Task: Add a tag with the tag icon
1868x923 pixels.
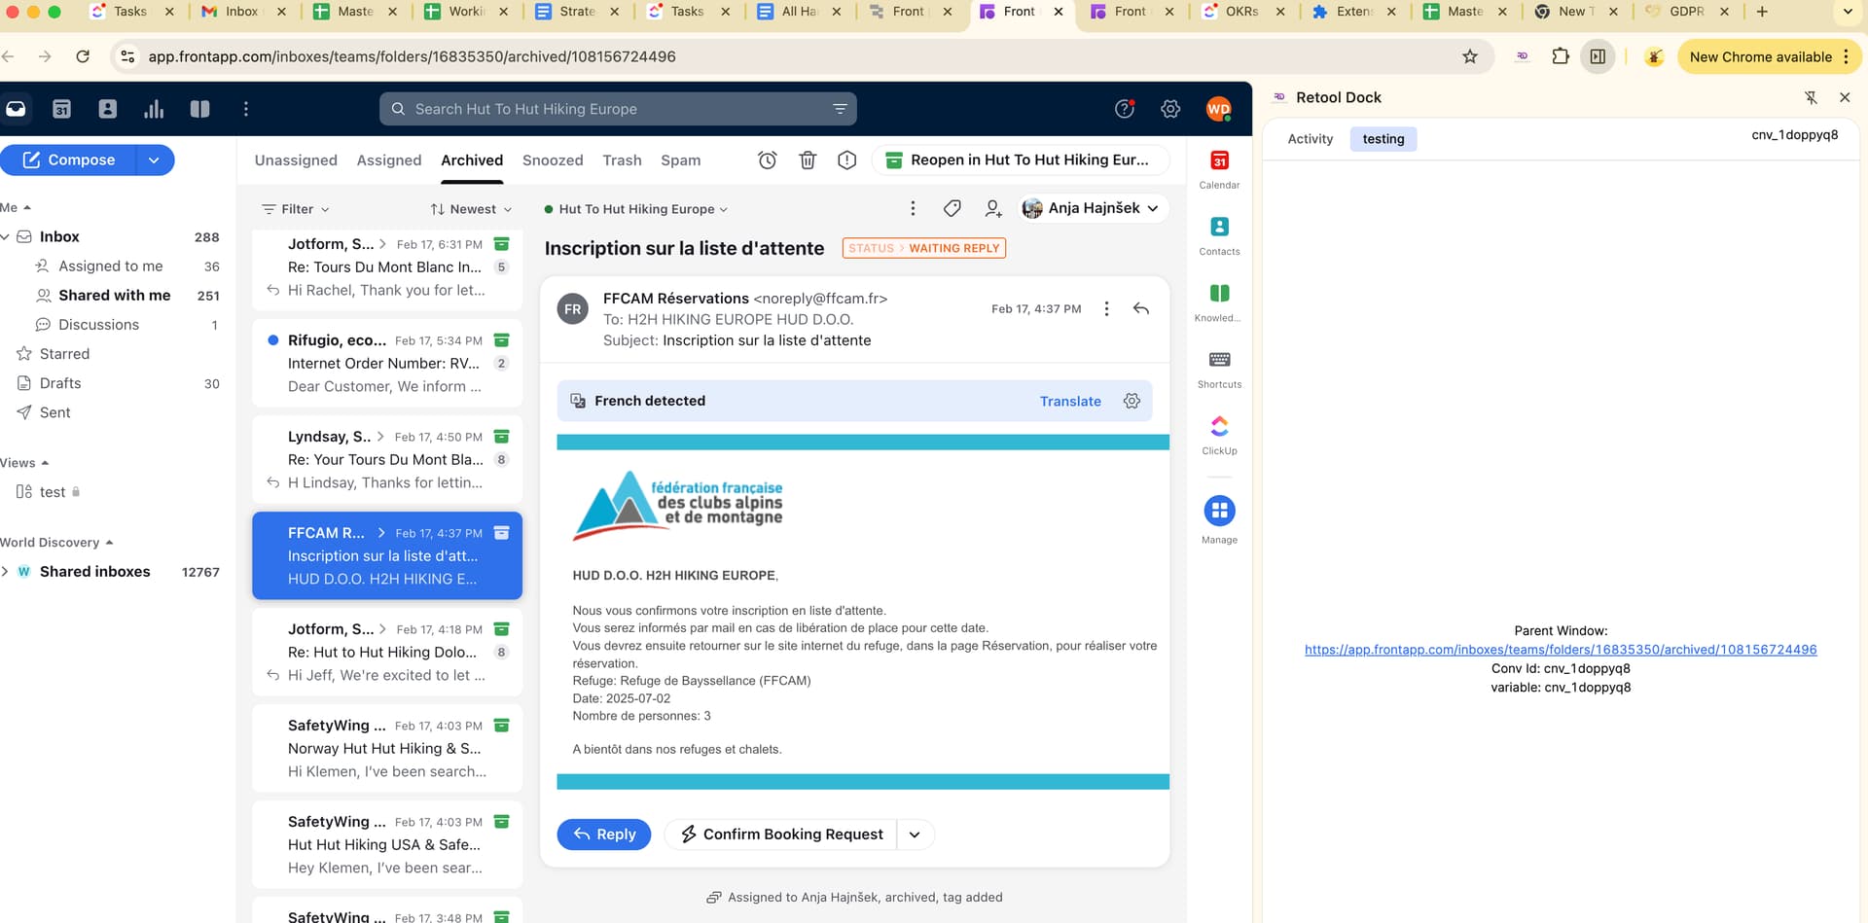Action: pos(952,208)
